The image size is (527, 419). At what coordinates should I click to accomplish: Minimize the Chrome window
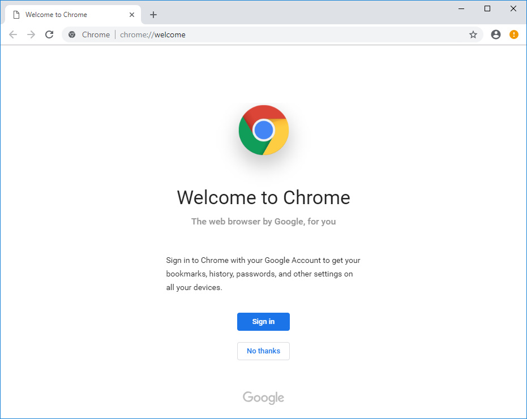click(x=461, y=8)
